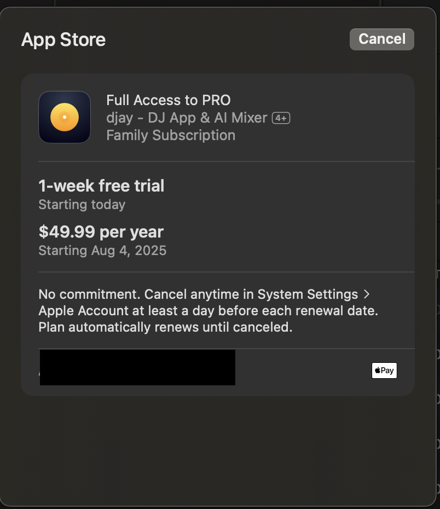Click the $49.99 per year price

(x=101, y=232)
